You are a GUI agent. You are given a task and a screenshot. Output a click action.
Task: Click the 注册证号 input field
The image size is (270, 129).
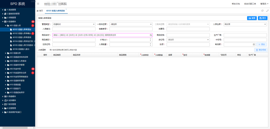74,45
